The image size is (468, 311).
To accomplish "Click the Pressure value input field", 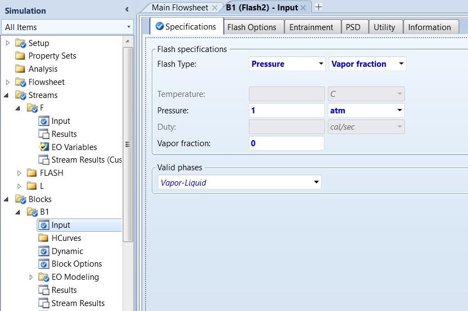I will (286, 111).
